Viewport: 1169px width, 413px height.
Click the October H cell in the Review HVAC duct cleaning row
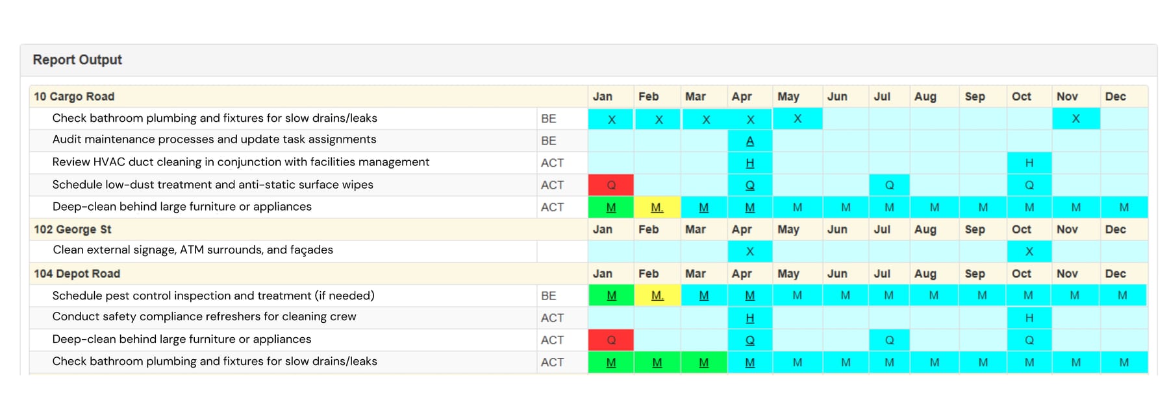point(1029,163)
